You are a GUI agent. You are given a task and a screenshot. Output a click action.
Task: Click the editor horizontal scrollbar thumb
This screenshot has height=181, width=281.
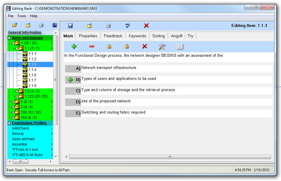point(170,157)
